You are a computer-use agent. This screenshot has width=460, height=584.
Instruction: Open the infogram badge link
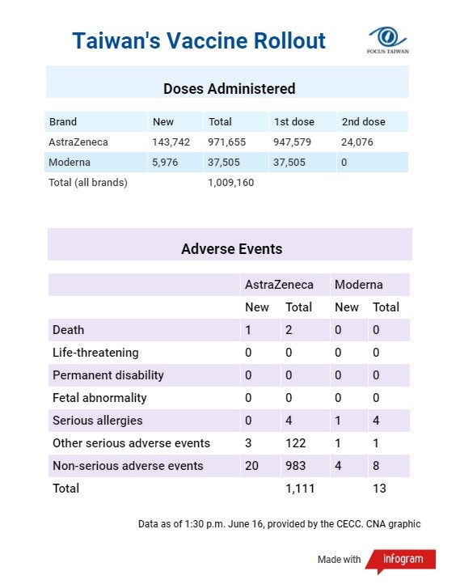pyautogui.click(x=401, y=561)
